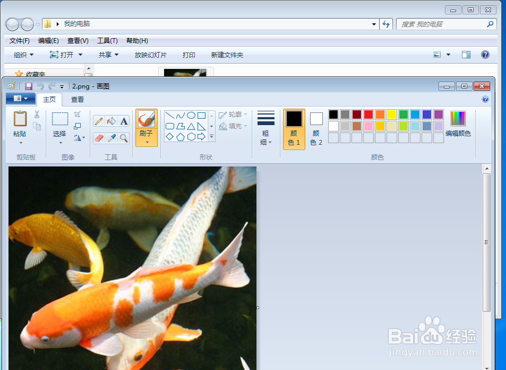Select the Brushes (刷子) tool

point(146,119)
